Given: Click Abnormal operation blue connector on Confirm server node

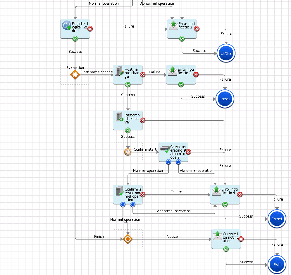Looking at the screenshot, I should click(x=133, y=204).
